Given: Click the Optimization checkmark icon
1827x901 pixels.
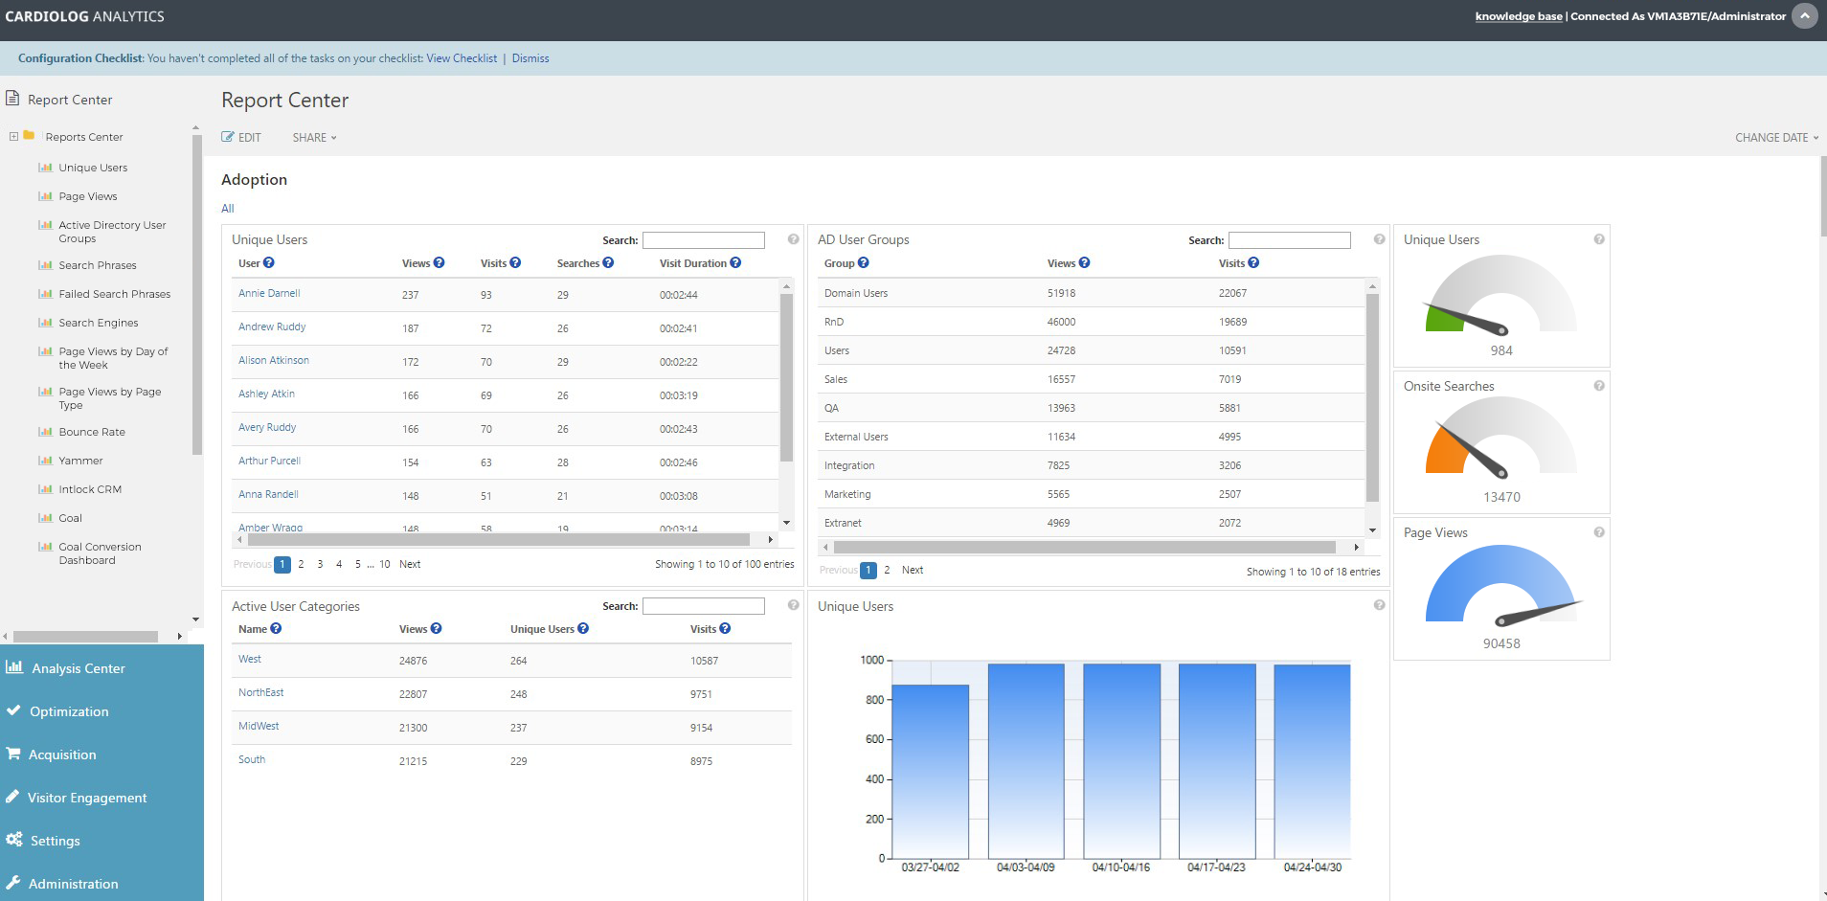Looking at the screenshot, I should 13,710.
